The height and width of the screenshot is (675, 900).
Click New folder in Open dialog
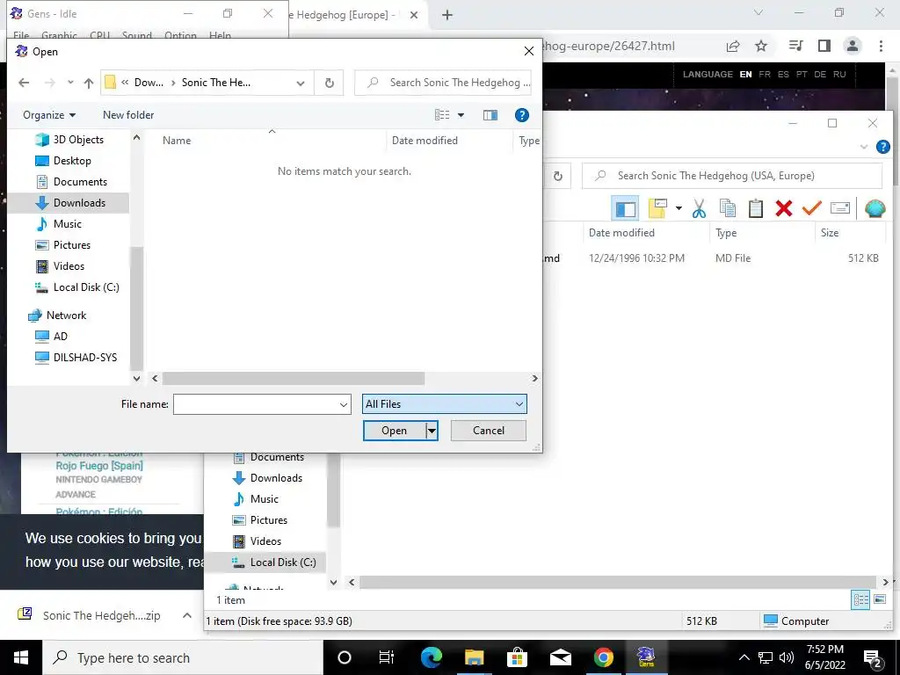[128, 115]
